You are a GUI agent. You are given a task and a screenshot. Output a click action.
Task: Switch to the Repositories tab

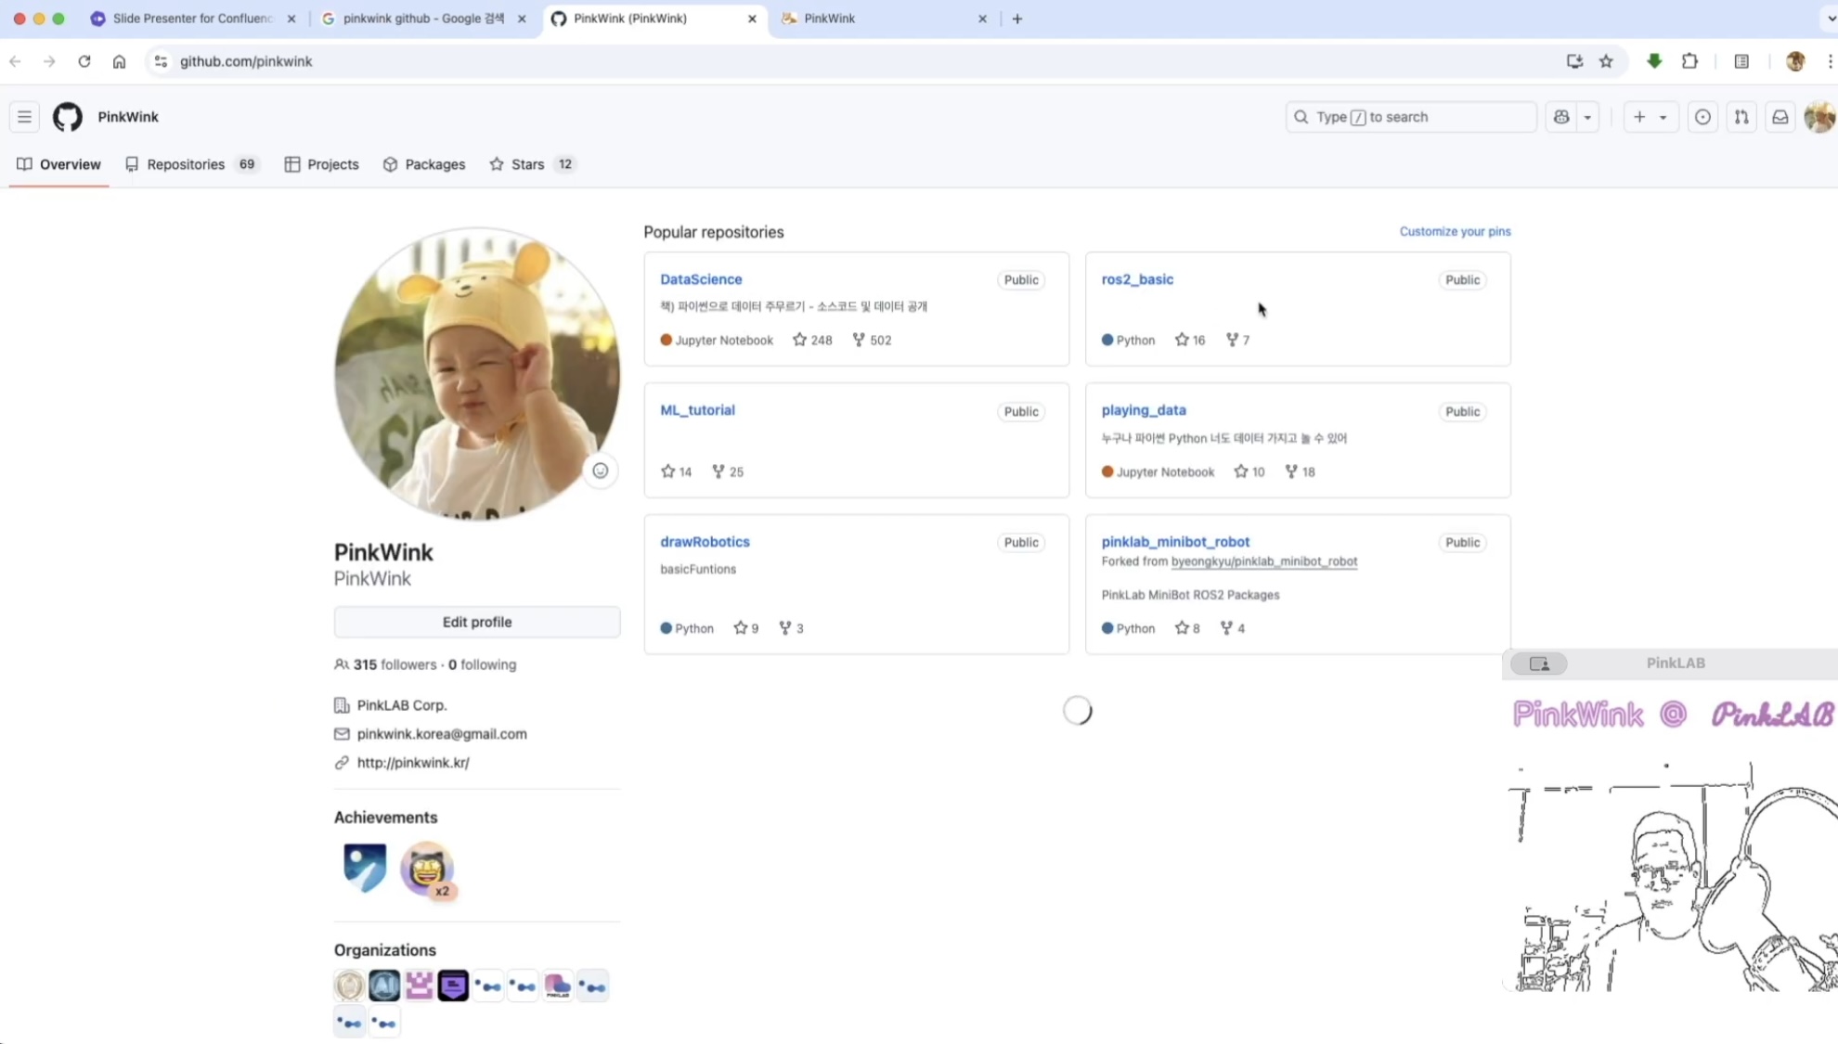click(186, 164)
